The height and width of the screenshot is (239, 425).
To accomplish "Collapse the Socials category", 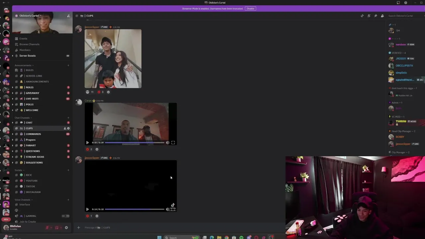I will (19, 170).
